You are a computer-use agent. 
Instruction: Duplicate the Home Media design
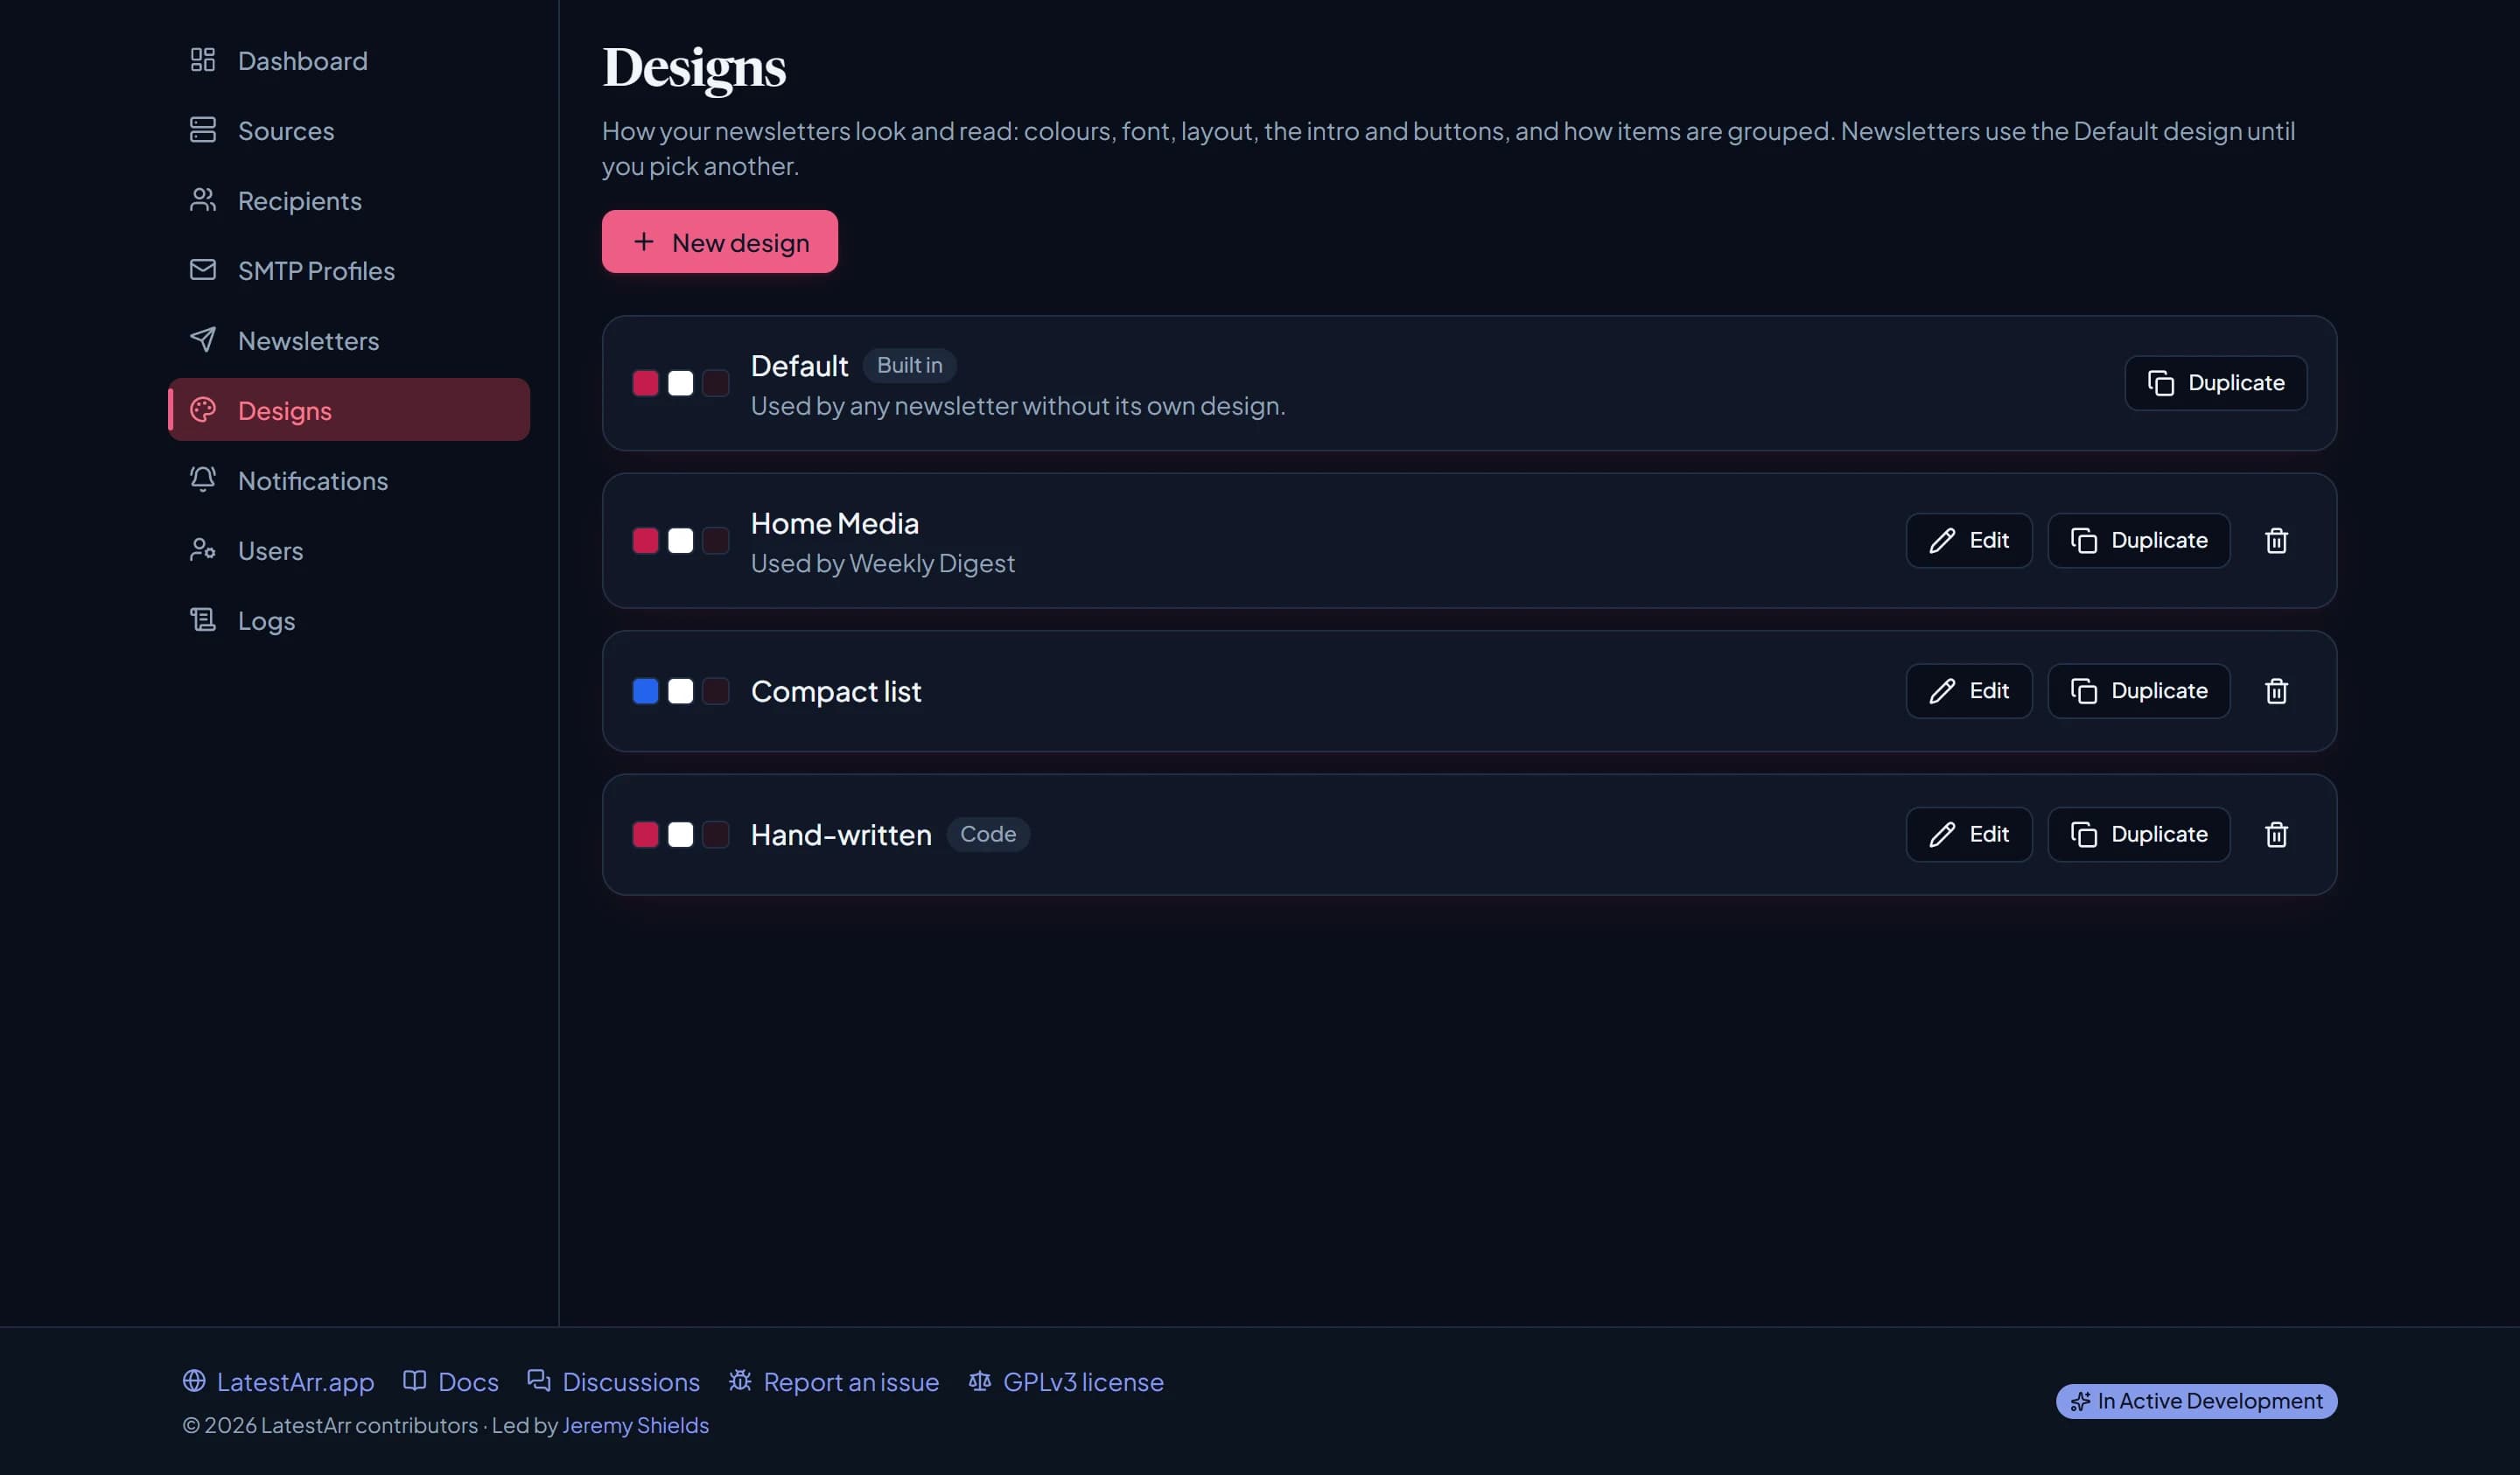coord(2139,541)
